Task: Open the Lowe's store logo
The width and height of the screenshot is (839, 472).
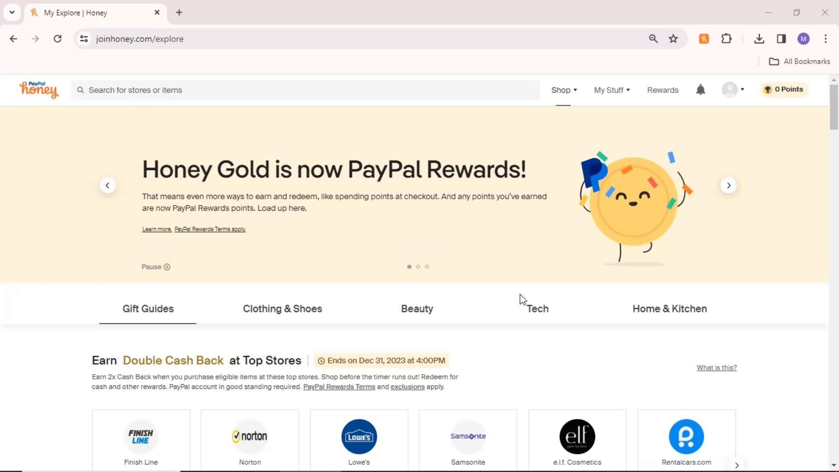Action: pos(359,437)
